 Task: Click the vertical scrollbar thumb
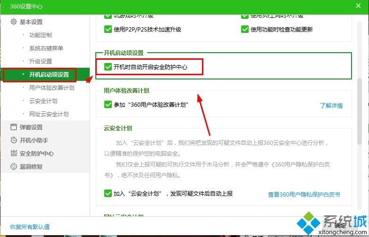point(359,111)
